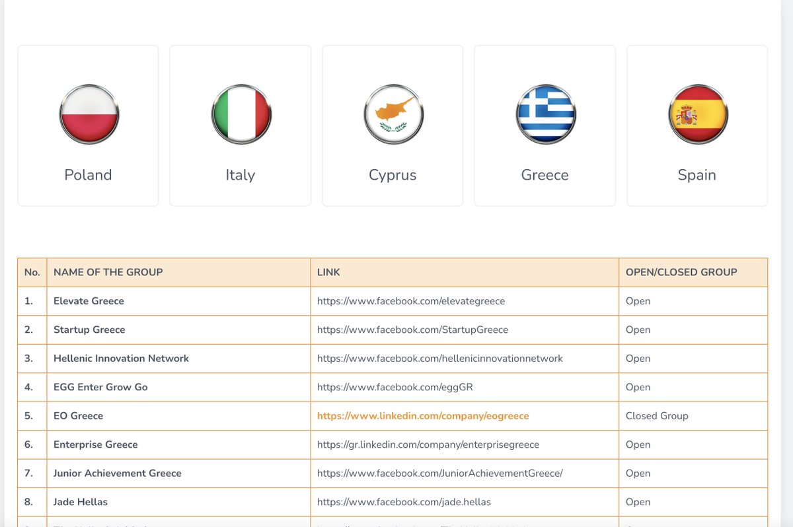Click Open status for Enterprise Greece

click(x=638, y=445)
